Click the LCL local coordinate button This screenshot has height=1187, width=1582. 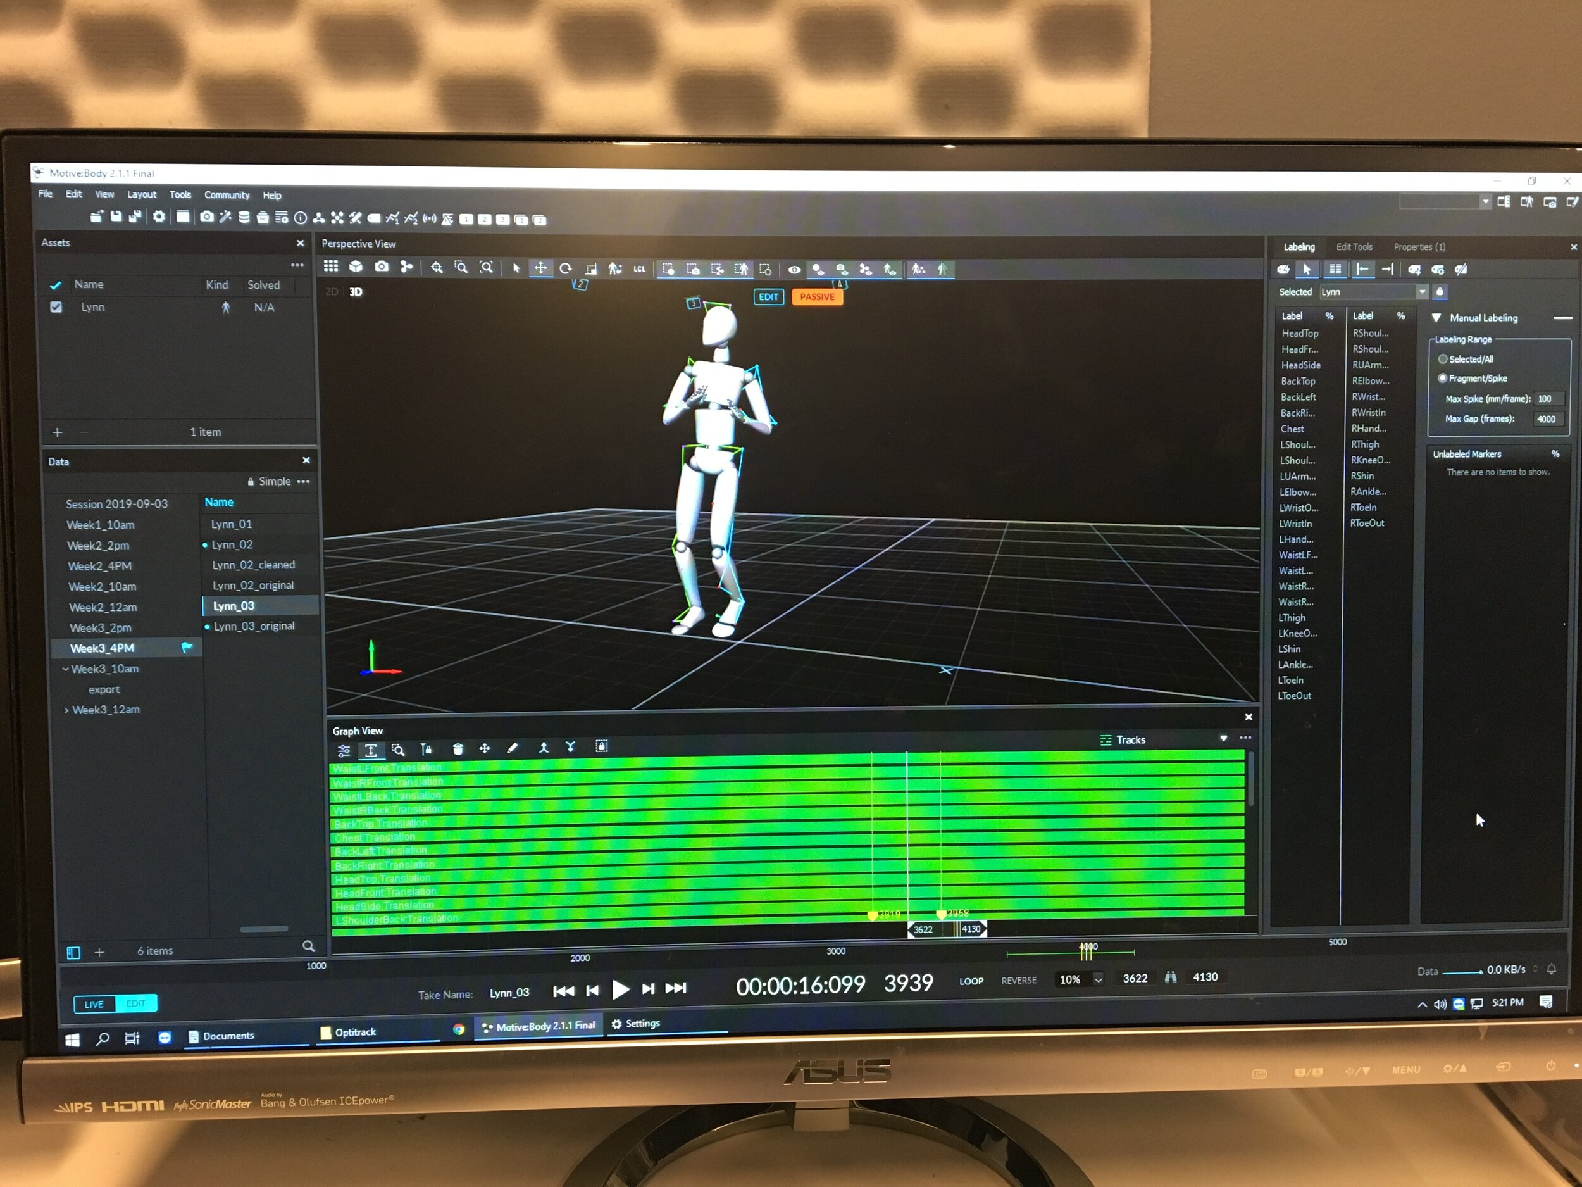(639, 269)
